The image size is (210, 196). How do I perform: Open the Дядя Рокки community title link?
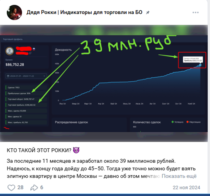84,12
